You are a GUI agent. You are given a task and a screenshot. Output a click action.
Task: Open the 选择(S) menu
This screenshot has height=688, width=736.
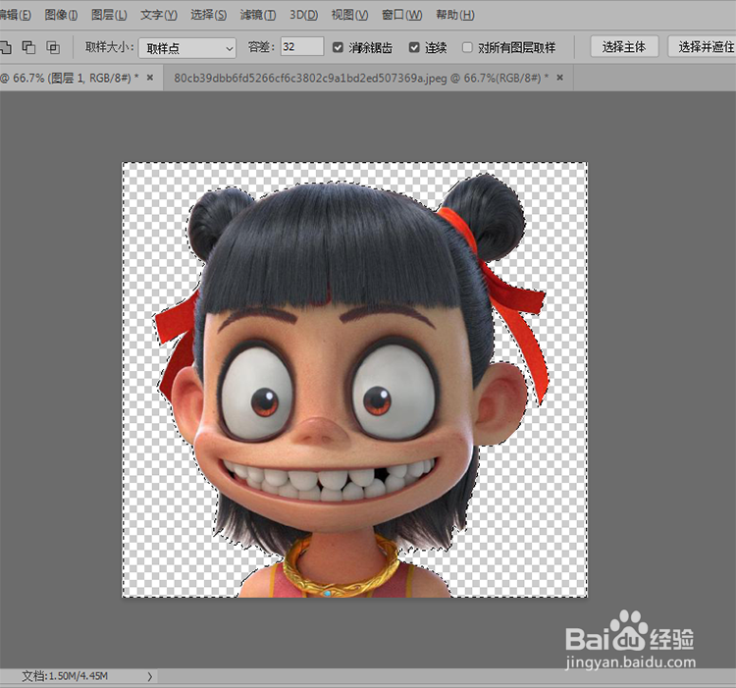point(208,15)
